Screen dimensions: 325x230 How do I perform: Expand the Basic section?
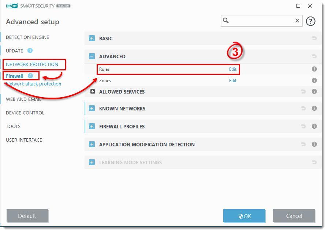point(92,38)
